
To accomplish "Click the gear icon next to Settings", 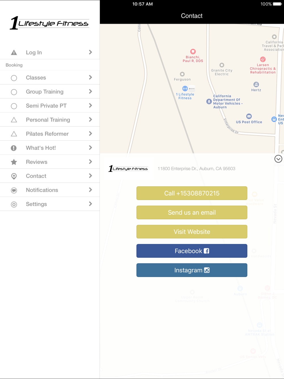I will point(14,204).
